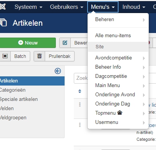Viewport: 156px width, 150px height.
Task: Open Categorieën in the sidebar
Action: click(13, 90)
